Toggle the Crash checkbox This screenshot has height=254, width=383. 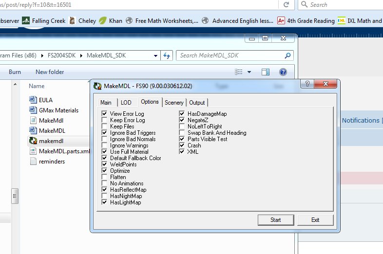[182, 145]
